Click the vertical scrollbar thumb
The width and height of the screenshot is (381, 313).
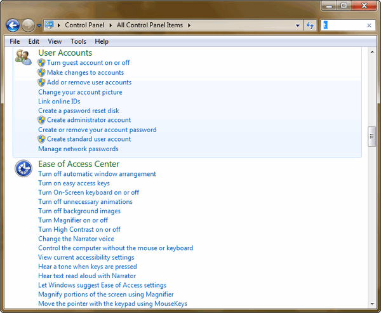pos(371,137)
